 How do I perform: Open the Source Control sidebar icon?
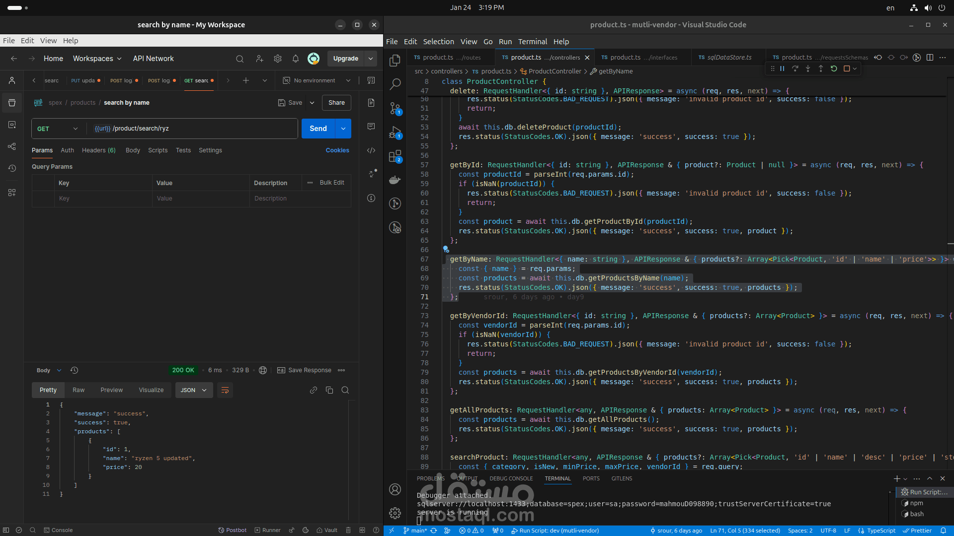(x=395, y=108)
